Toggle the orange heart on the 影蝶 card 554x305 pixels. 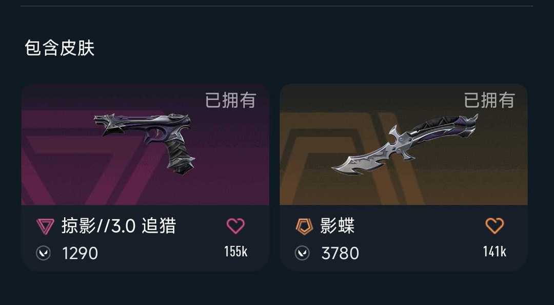[494, 226]
